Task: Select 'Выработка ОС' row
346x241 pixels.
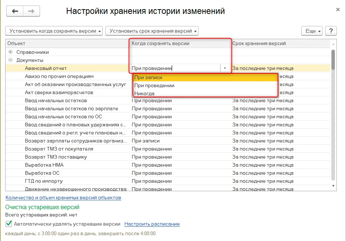Action: (168, 173)
